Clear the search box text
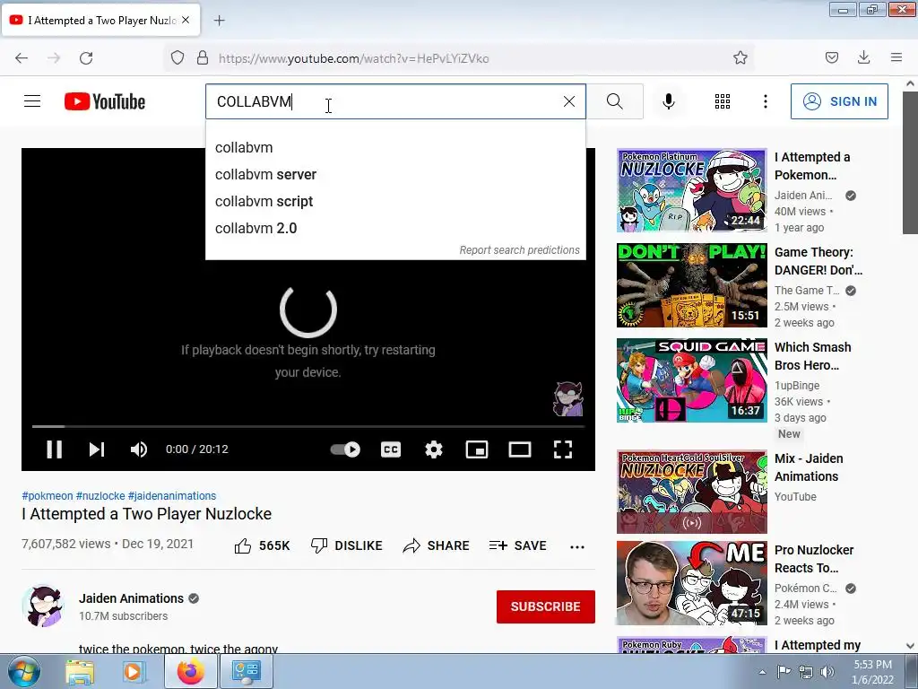Image resolution: width=918 pixels, height=689 pixels. (x=569, y=101)
